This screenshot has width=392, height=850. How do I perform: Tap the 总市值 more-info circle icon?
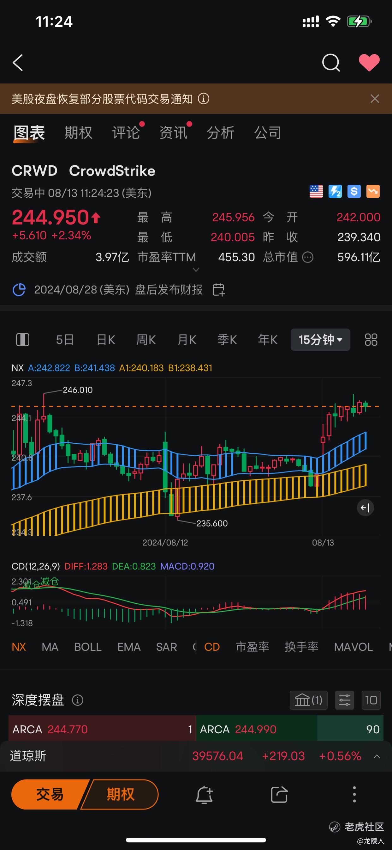[308, 257]
